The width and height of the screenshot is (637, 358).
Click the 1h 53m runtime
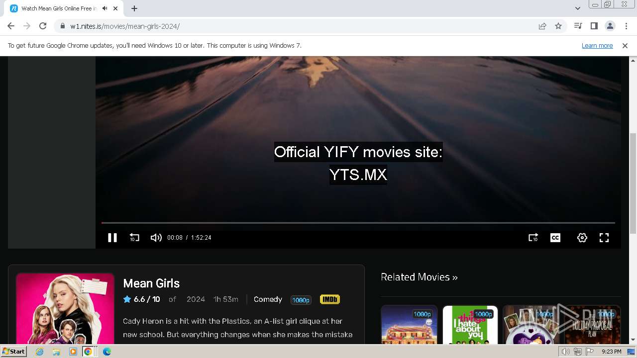pos(226,299)
